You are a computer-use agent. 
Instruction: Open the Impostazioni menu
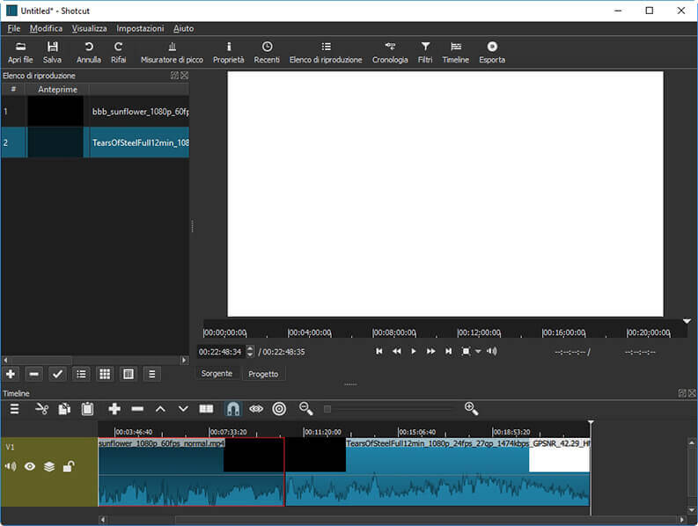[140, 28]
